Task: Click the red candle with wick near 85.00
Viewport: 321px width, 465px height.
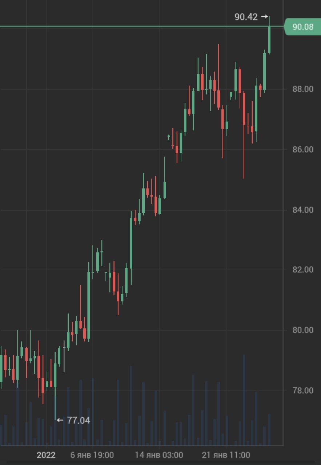Action: [244, 109]
